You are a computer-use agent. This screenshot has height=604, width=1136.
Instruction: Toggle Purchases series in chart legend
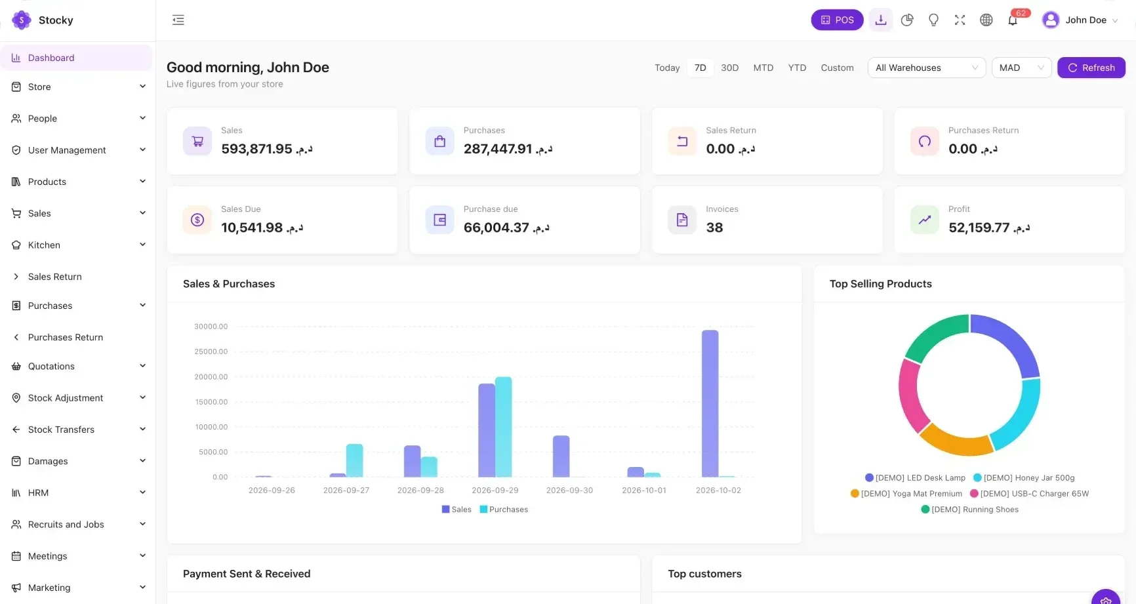pyautogui.click(x=504, y=510)
